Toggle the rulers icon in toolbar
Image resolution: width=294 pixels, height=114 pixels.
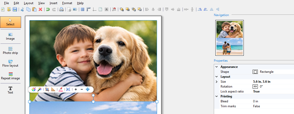[89, 9]
